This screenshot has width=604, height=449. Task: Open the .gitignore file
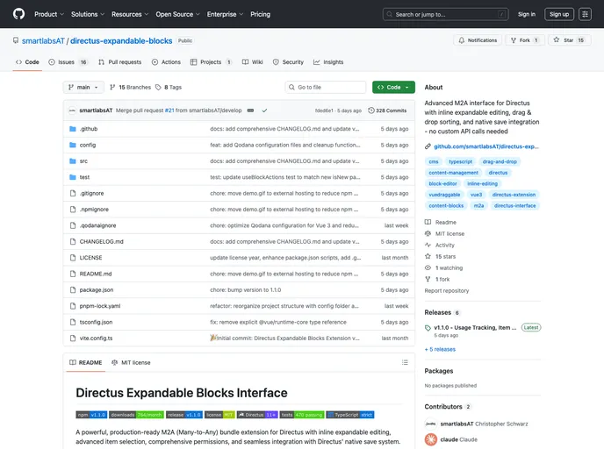(91, 194)
